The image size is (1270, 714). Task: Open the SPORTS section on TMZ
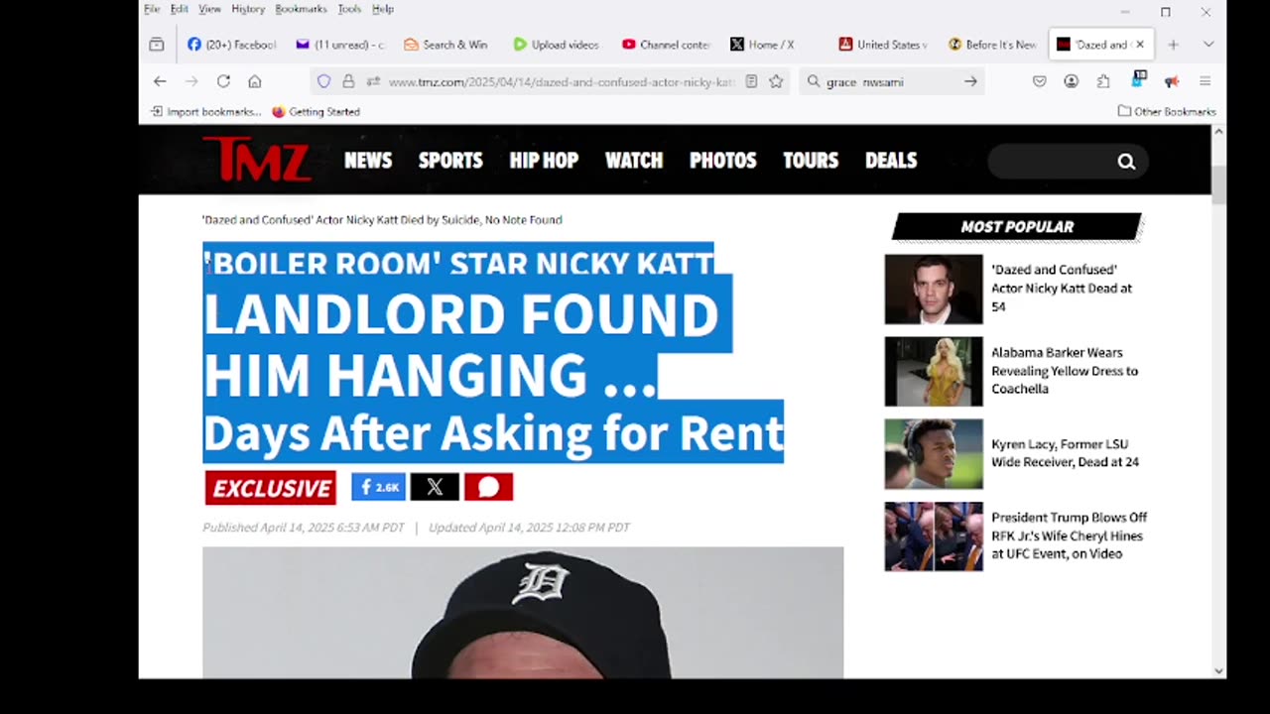point(450,161)
